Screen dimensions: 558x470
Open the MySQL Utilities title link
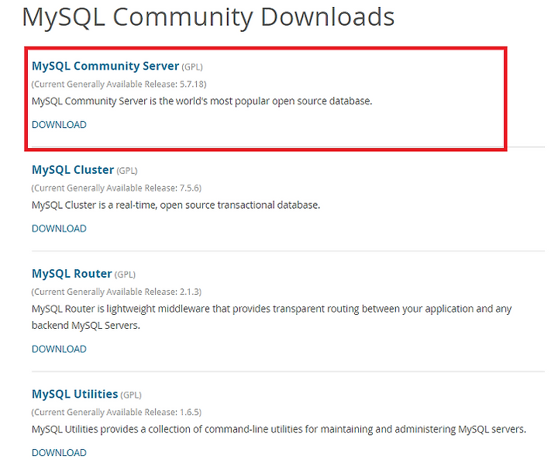click(x=74, y=394)
